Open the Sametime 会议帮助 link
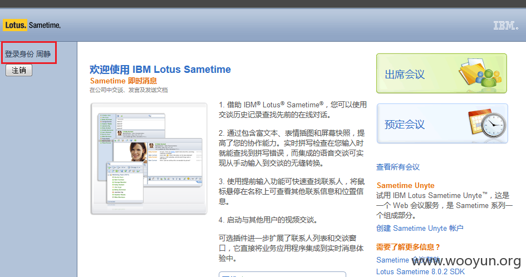 tap(408, 260)
